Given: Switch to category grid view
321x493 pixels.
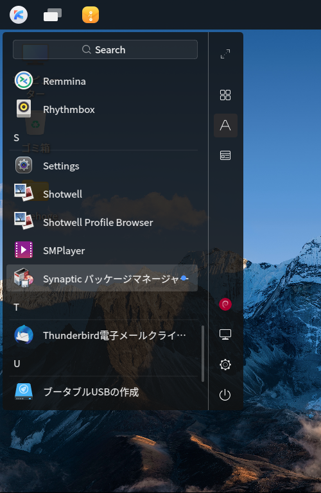Looking at the screenshot, I should pos(225,94).
